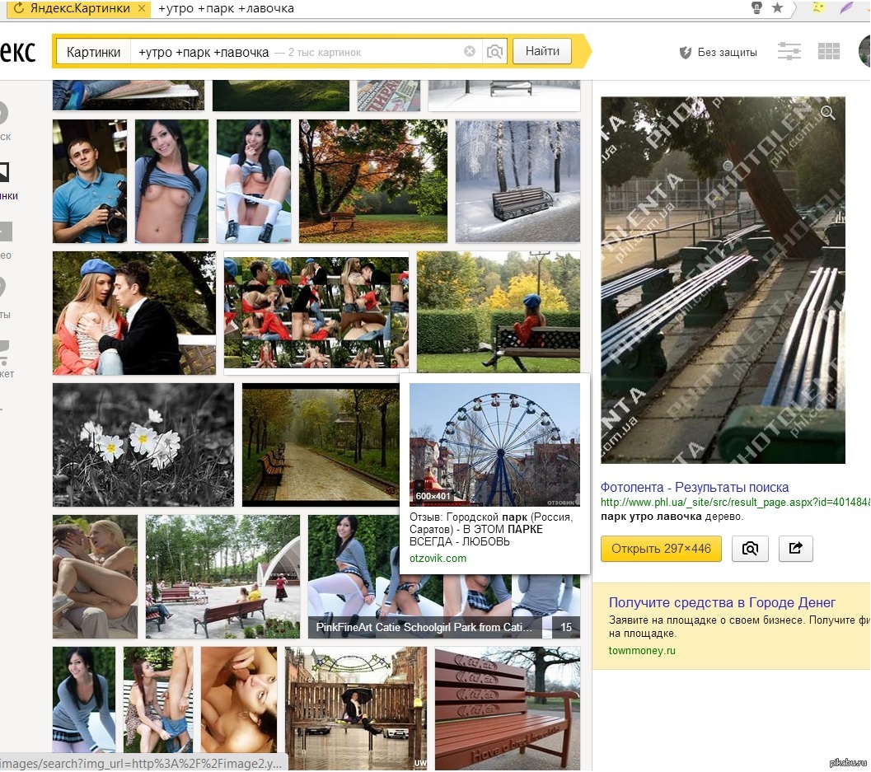Click the magnifier icon on preview image
Viewport: 871px width, 772px height.
point(827,113)
